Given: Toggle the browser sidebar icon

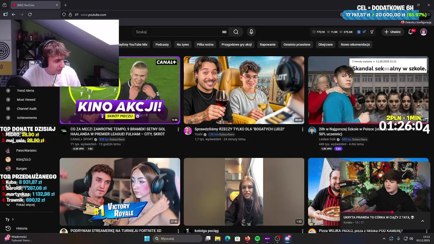Looking at the screenshot, I should point(5,15).
